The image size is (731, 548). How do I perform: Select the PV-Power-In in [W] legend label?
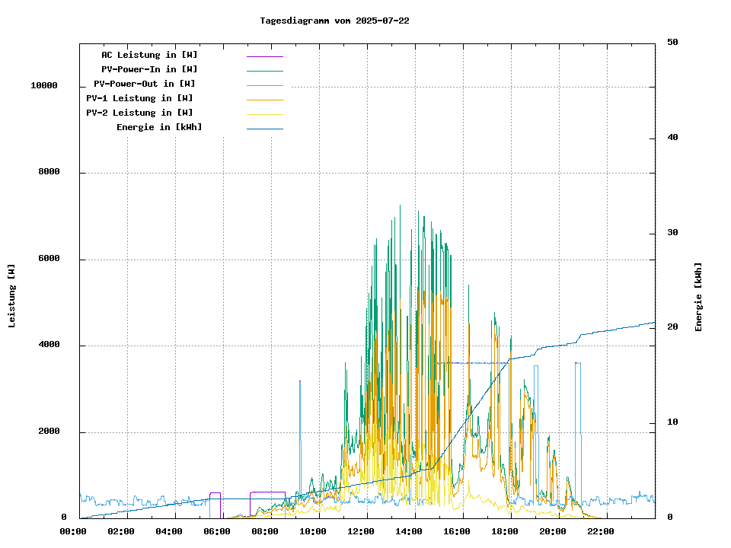click(149, 69)
